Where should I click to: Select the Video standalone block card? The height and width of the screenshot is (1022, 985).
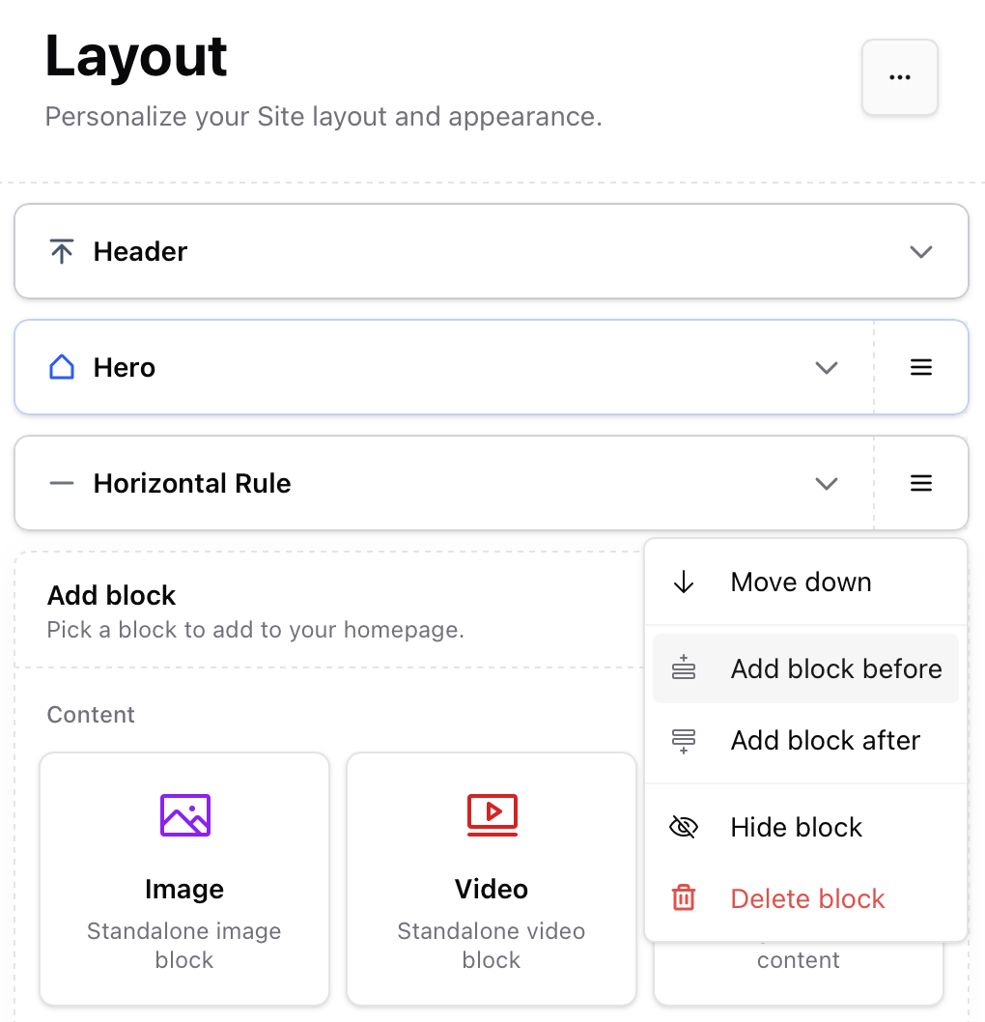coord(491,877)
